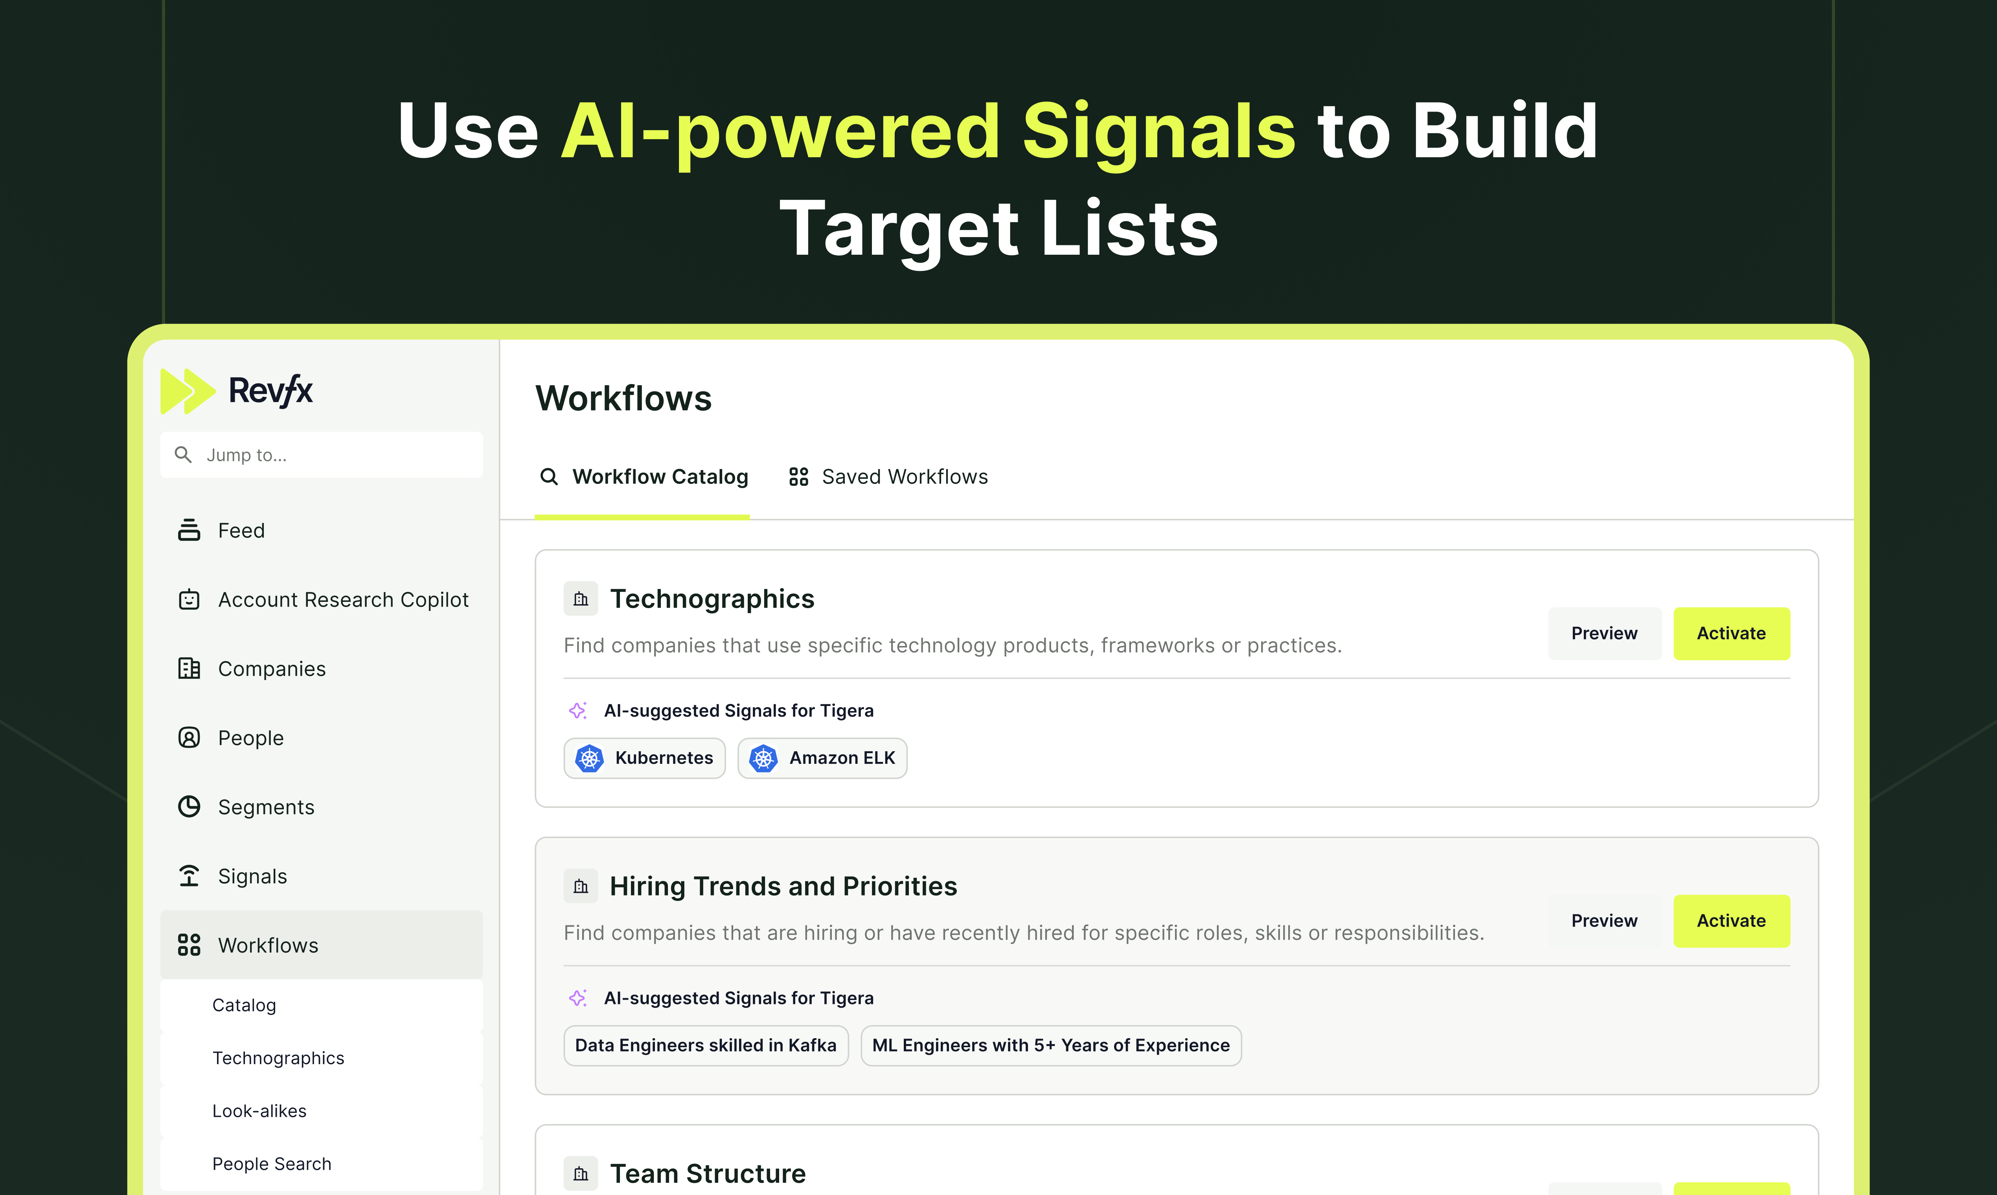This screenshot has height=1195, width=1997.
Task: Click the Signals antenna icon
Action: coord(189,876)
